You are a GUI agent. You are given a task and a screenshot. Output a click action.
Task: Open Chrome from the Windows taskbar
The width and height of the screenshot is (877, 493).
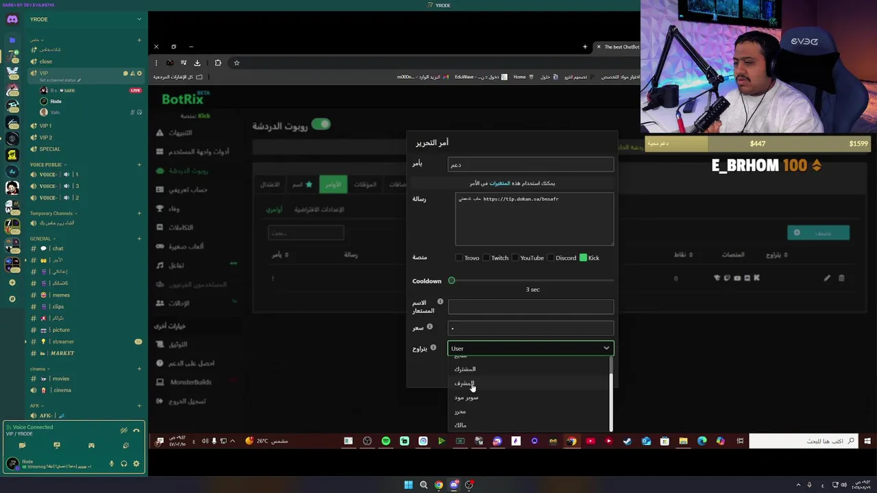(438, 485)
